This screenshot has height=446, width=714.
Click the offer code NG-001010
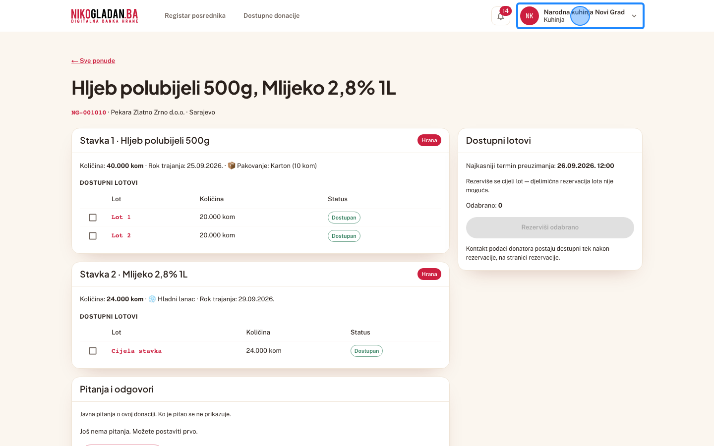coord(89,112)
